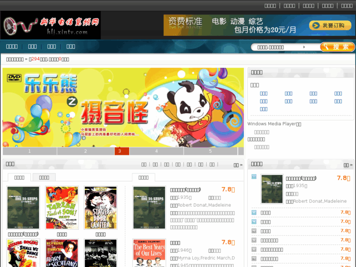This screenshot has height=267, width=356.
Task: Switch to gray inactive tab above poster grid
Action: [44, 177]
